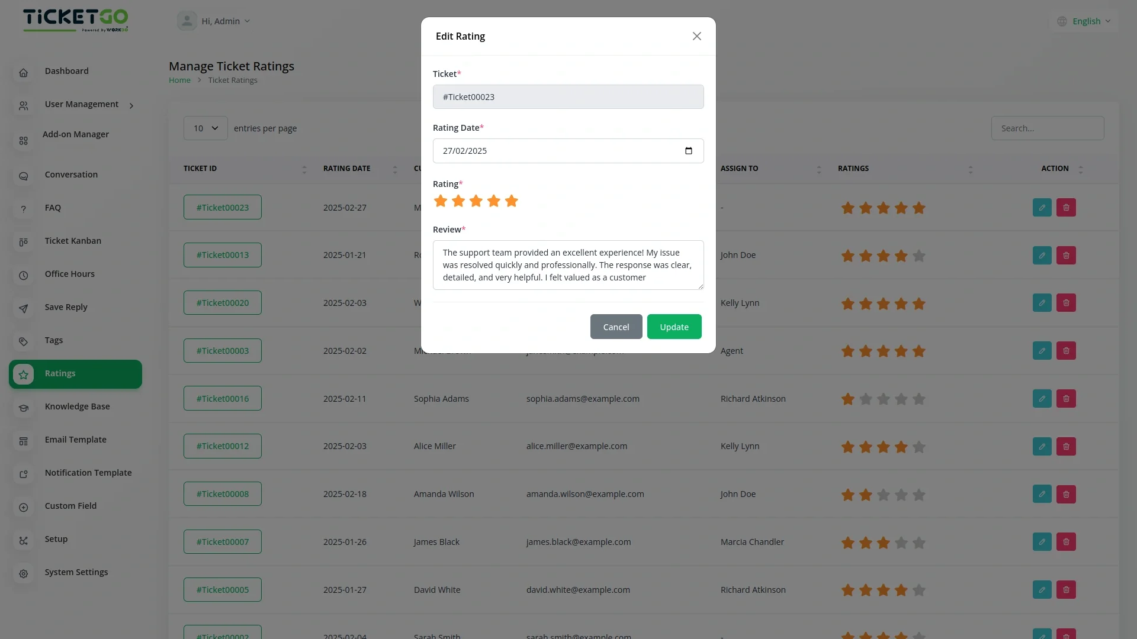
Task: Click the Dashboard home icon in sidebar
Action: [24, 72]
